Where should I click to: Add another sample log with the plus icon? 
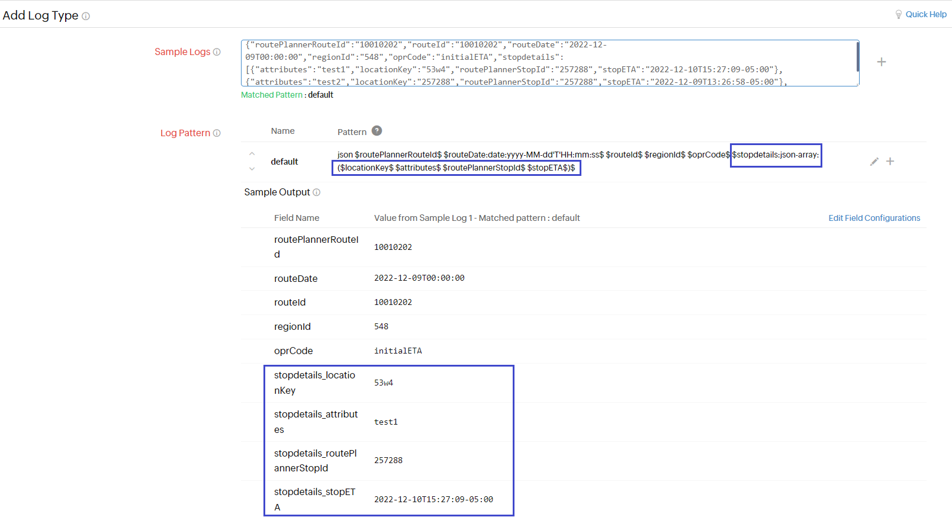tap(881, 62)
